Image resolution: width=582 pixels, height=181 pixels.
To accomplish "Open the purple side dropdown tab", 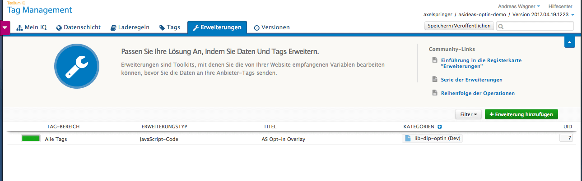I will pyautogui.click(x=5, y=27).
